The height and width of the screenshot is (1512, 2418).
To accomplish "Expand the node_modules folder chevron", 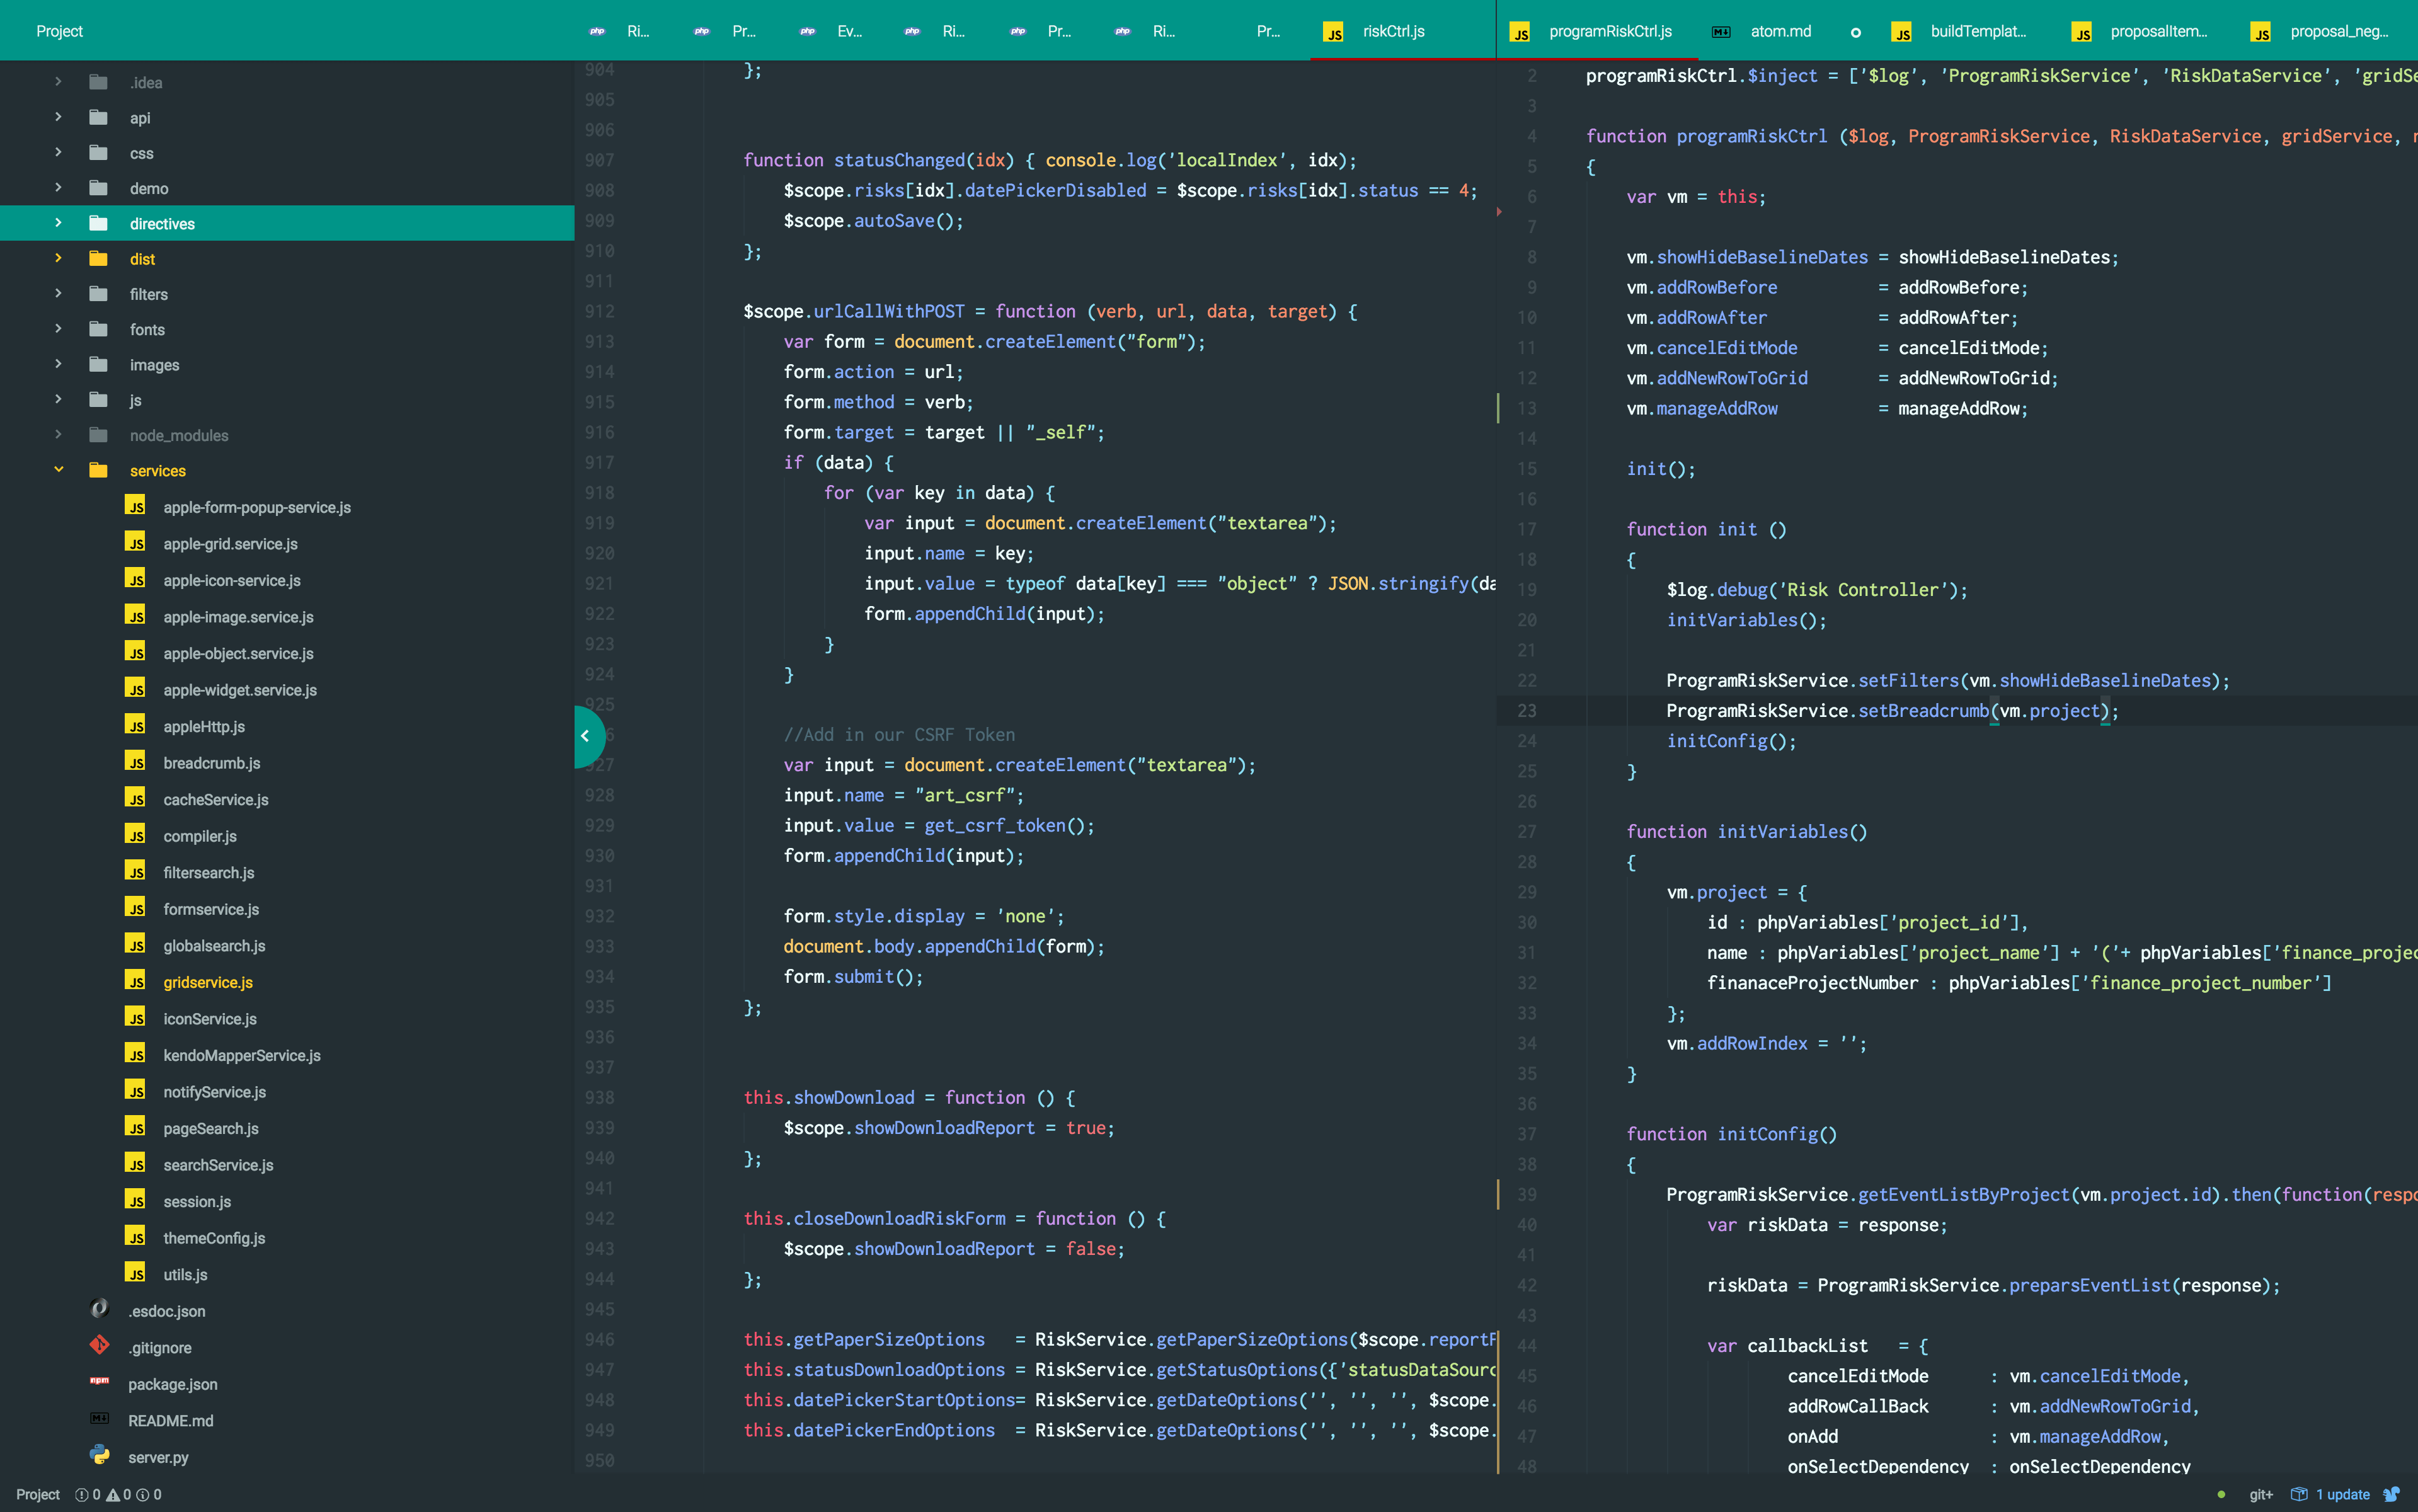I will [x=58, y=435].
